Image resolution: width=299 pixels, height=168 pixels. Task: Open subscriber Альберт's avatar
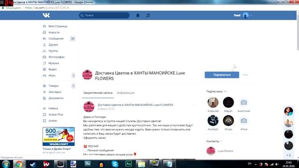pyautogui.click(x=213, y=120)
